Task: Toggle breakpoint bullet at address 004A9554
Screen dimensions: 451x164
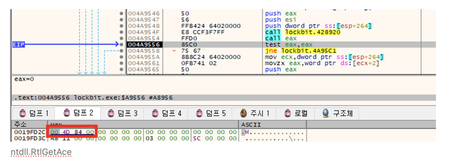Action: tap(121, 38)
